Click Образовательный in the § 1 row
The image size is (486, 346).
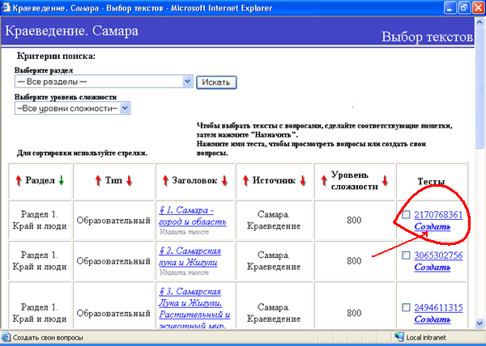(x=113, y=221)
